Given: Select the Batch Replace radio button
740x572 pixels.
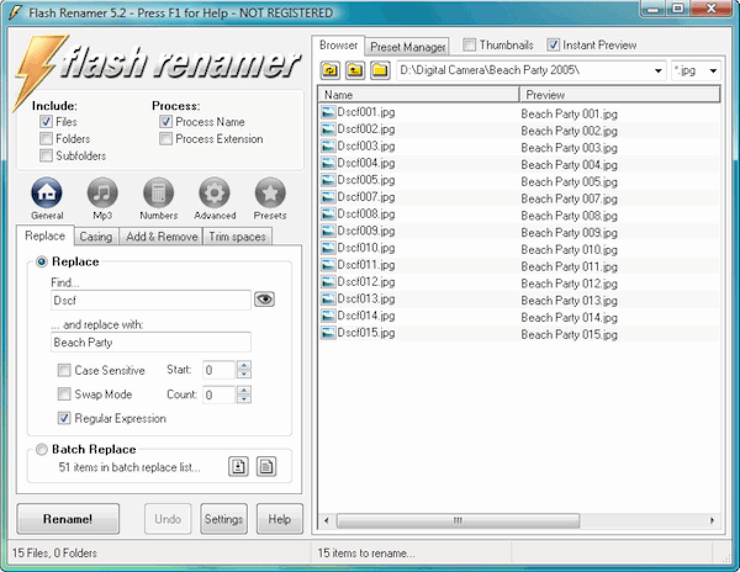Looking at the screenshot, I should 41,449.
